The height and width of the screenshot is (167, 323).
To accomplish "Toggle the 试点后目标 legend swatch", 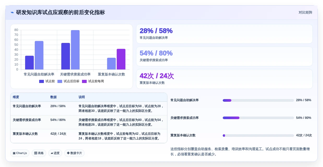I will (x=60, y=81).
